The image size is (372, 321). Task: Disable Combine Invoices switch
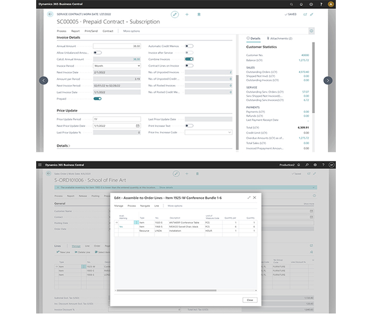point(189,59)
